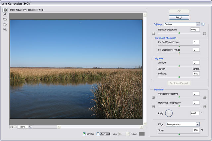
Task: Click the Vignette Midpoint slider handle
Action: coord(179,77)
